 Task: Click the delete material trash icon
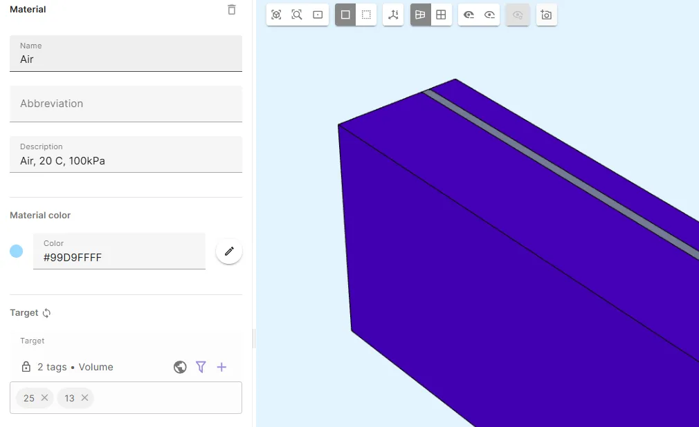[x=231, y=10]
